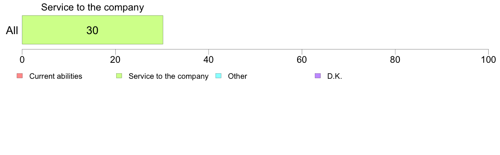Viewport: 500px width, 155px height.
Task: Click the 40 axis tick label
Action: tap(209, 60)
